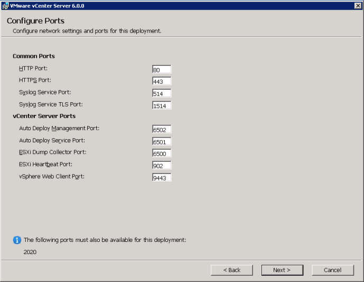
Task: Click the Common Ports section label
Action: (34, 56)
